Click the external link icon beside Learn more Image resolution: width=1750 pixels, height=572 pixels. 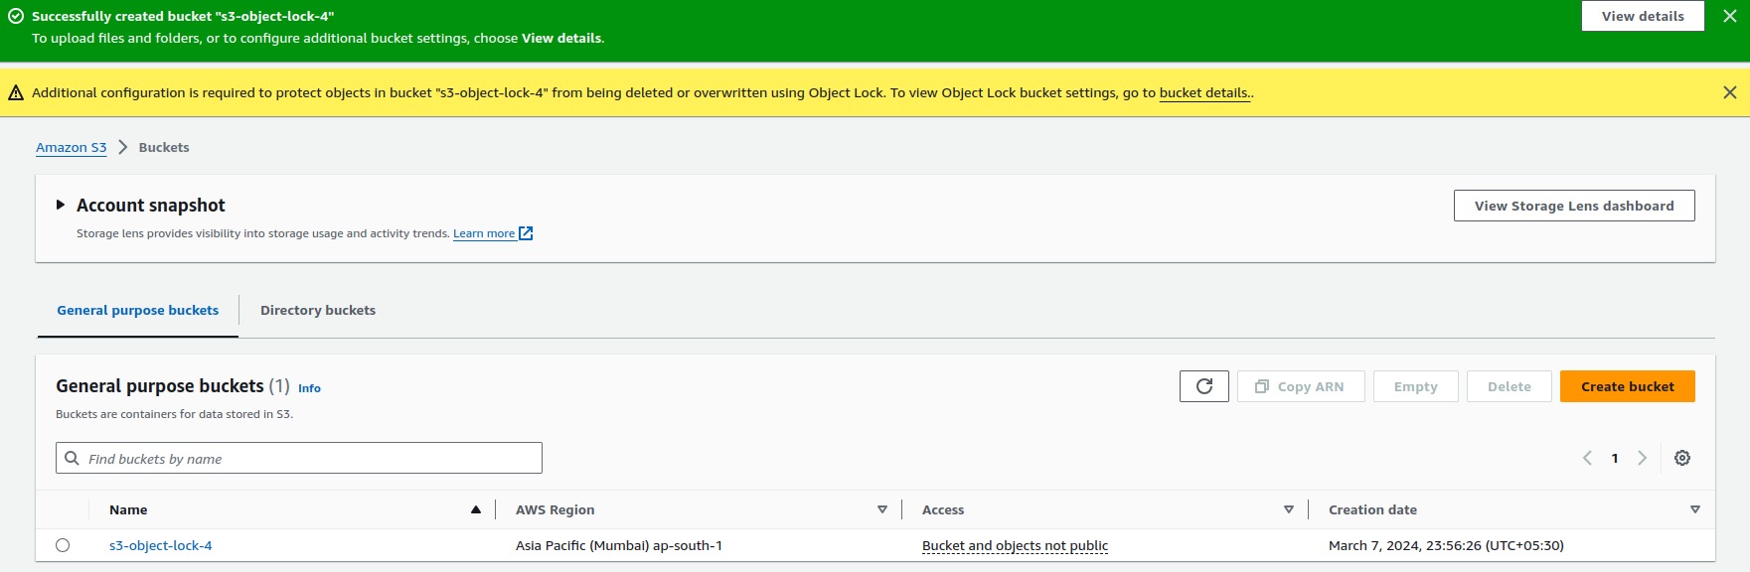pyautogui.click(x=526, y=233)
